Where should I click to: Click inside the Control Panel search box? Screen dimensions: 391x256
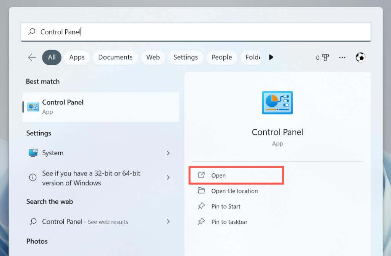click(x=195, y=32)
